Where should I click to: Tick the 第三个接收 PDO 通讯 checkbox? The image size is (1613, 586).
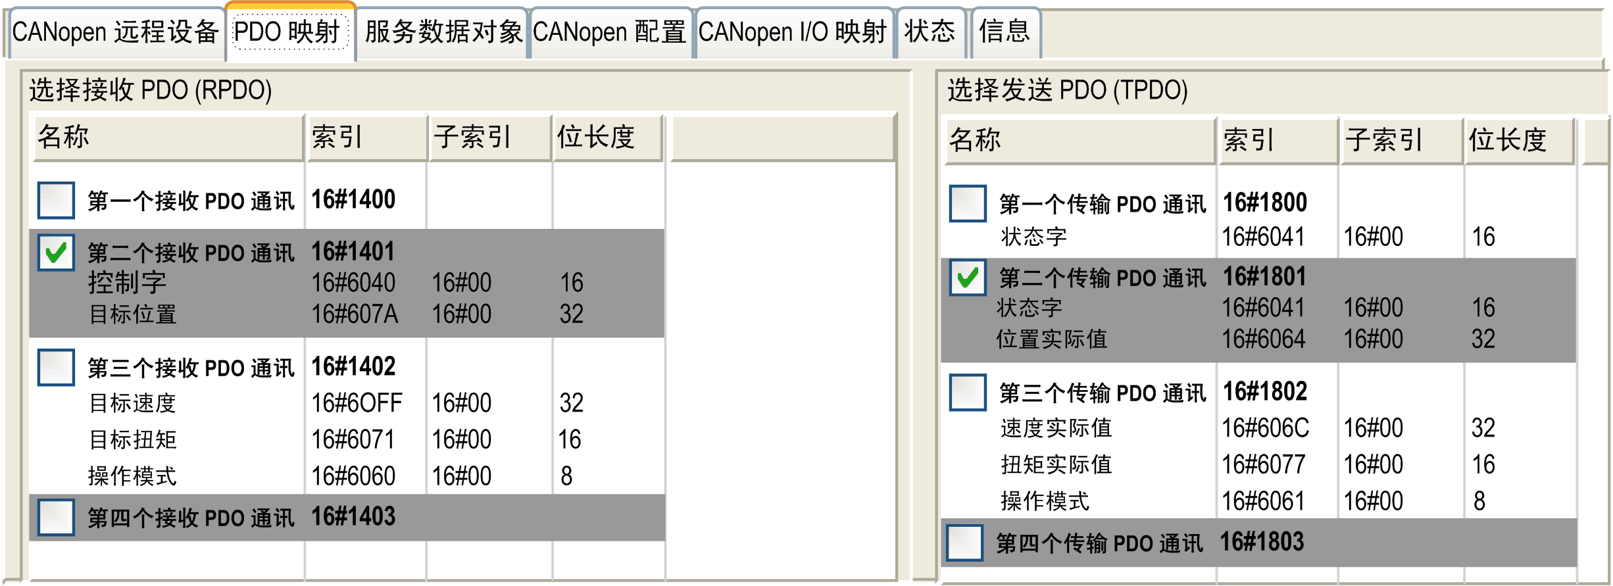click(56, 367)
